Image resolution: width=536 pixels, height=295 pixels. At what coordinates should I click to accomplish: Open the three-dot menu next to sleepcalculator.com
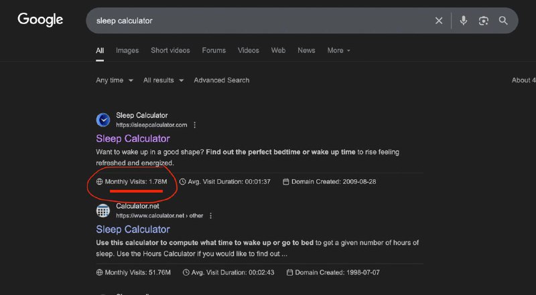click(x=194, y=125)
